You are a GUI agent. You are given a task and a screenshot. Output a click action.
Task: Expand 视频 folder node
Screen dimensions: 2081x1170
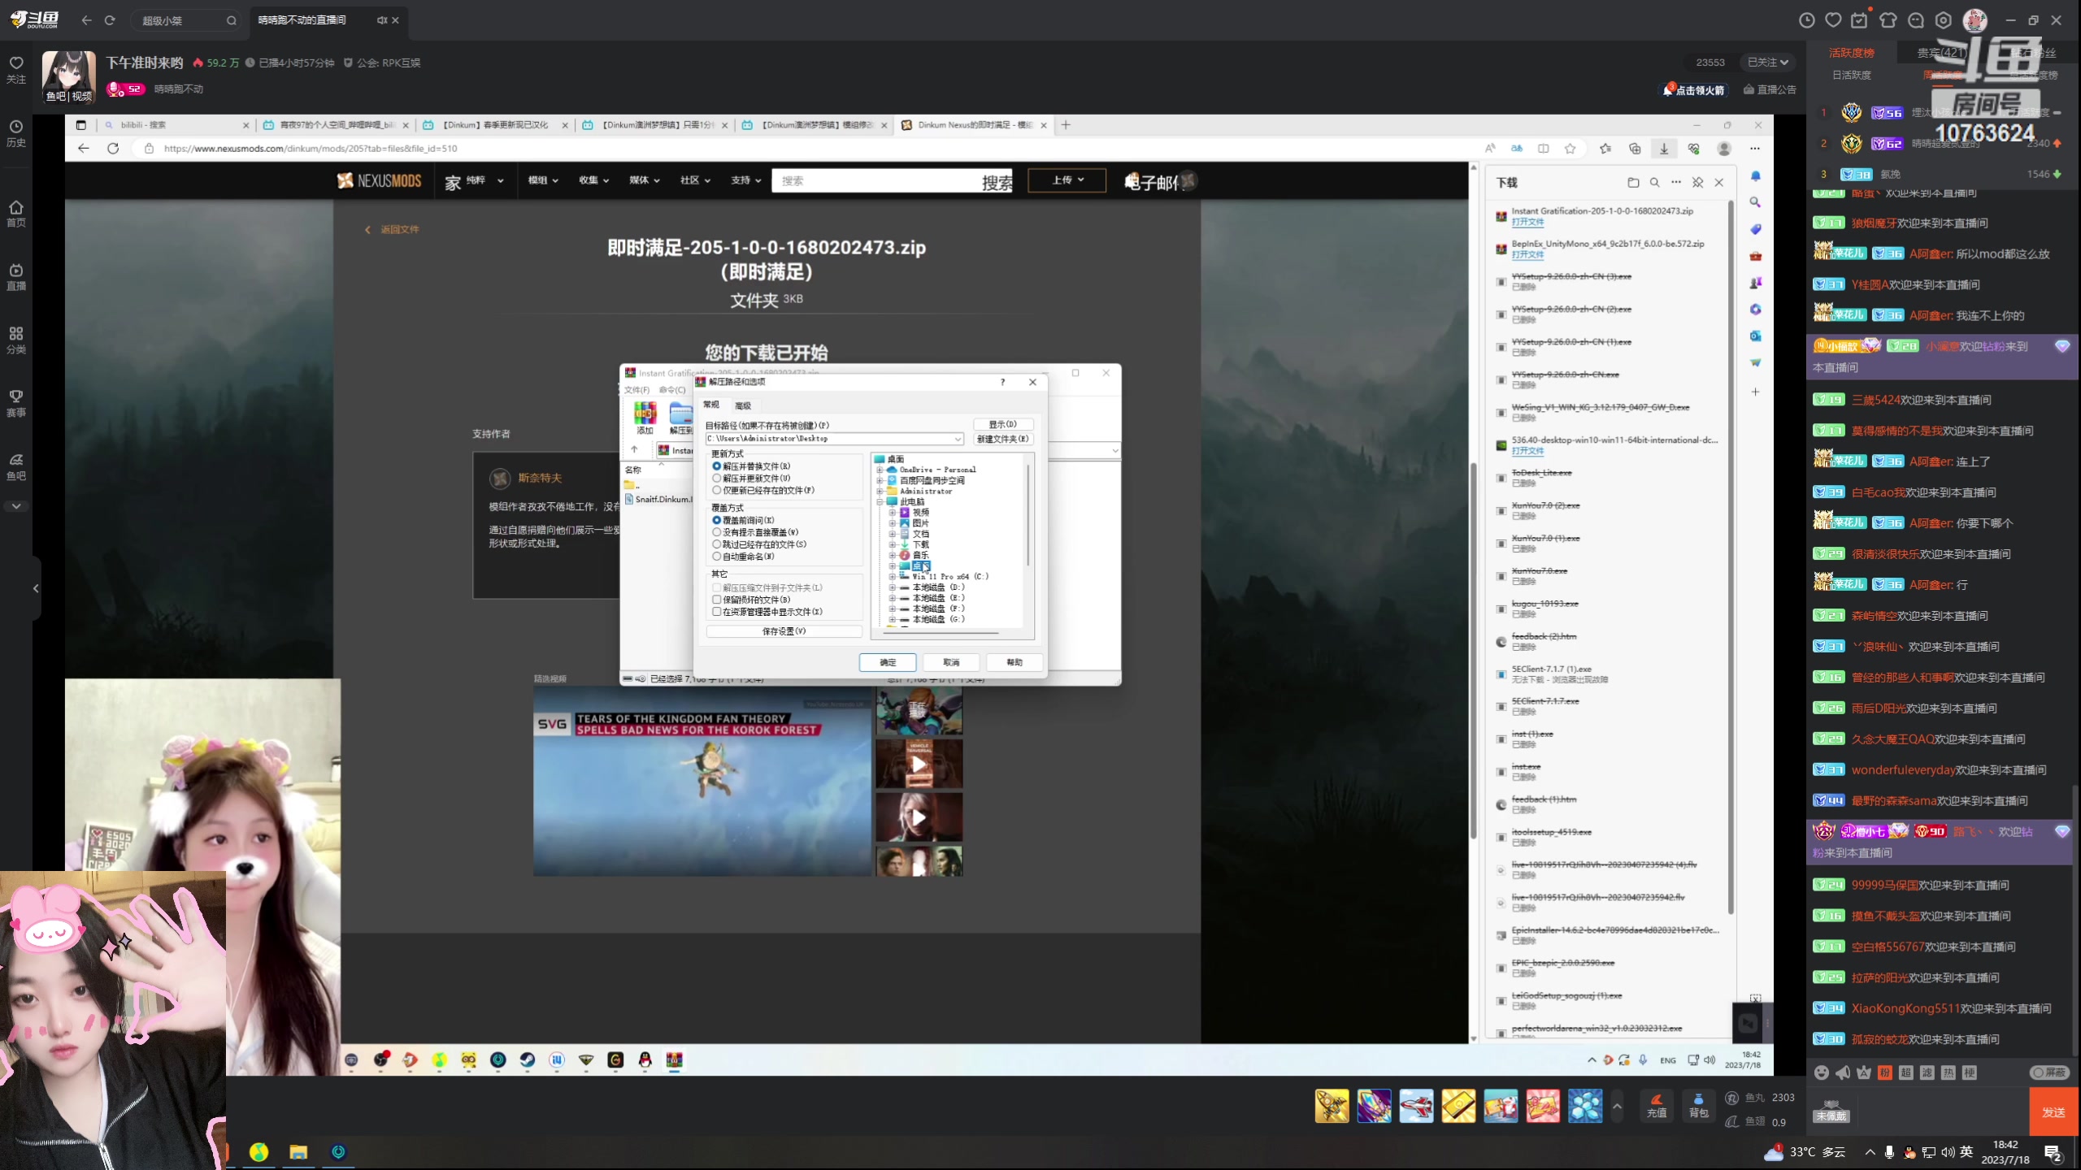coord(892,513)
